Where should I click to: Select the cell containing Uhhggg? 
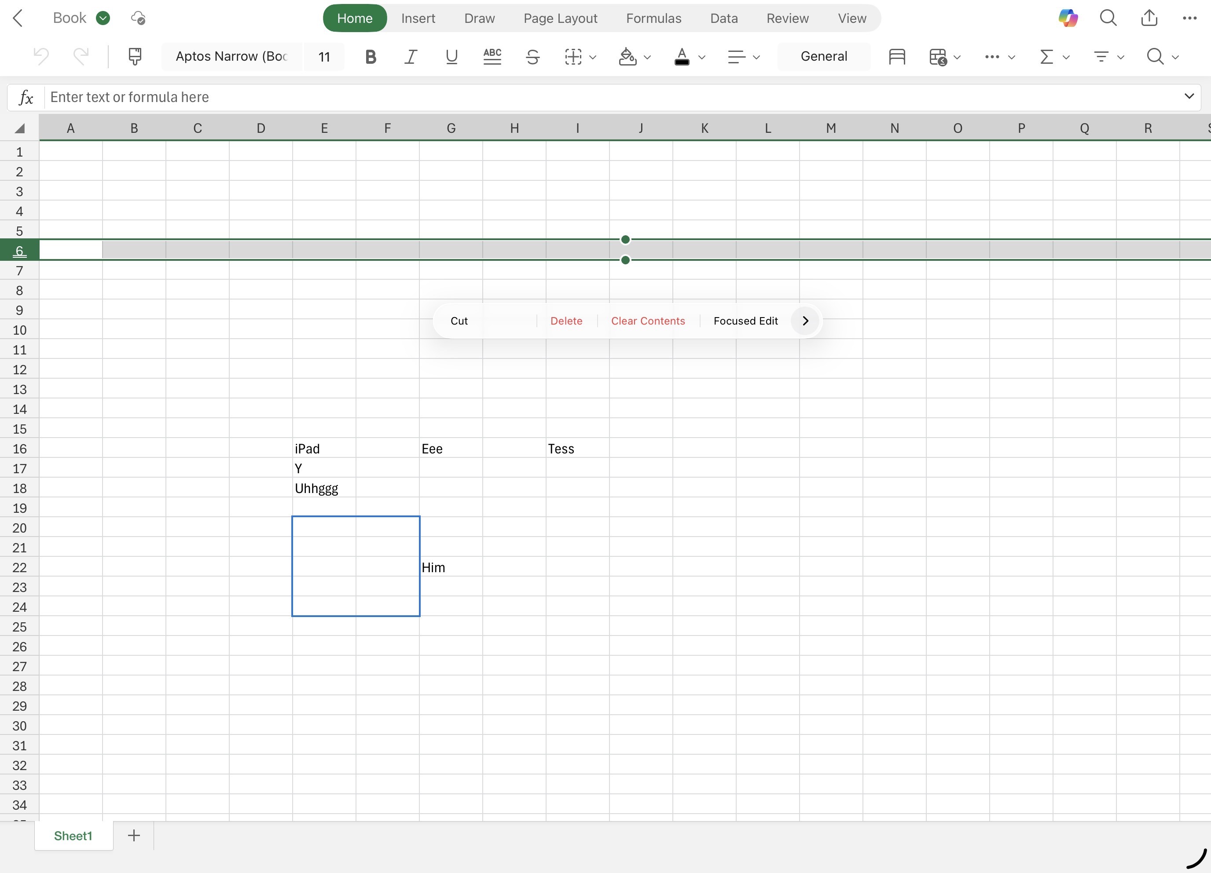click(x=324, y=488)
